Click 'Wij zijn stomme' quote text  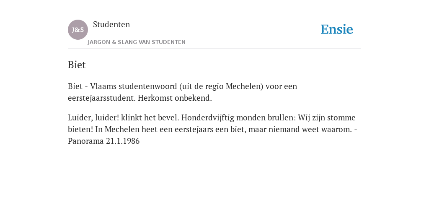click(327, 117)
